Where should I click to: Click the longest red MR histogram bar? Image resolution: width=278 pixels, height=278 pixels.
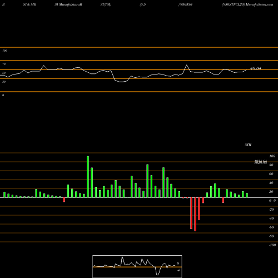point(195,214)
